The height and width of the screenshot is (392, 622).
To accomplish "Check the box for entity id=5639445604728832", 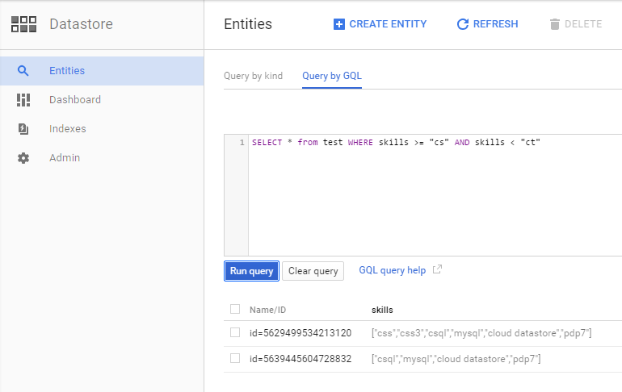I will click(235, 358).
